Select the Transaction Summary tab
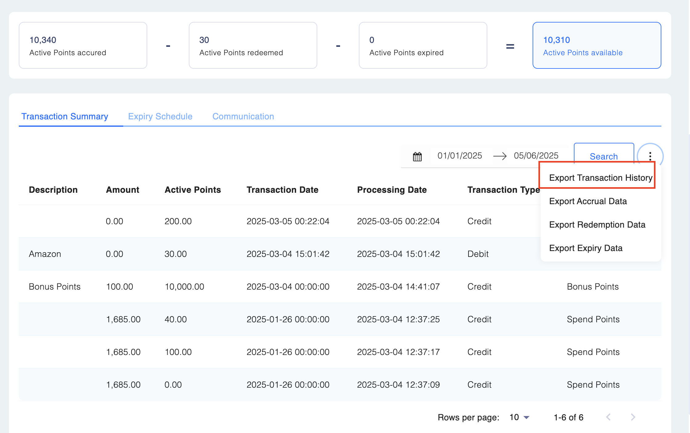 pyautogui.click(x=65, y=117)
